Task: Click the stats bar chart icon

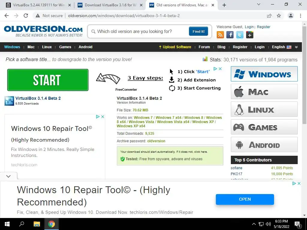Action: 205,59
